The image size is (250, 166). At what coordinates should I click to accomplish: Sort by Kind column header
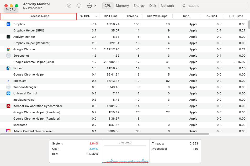[x=186, y=16]
